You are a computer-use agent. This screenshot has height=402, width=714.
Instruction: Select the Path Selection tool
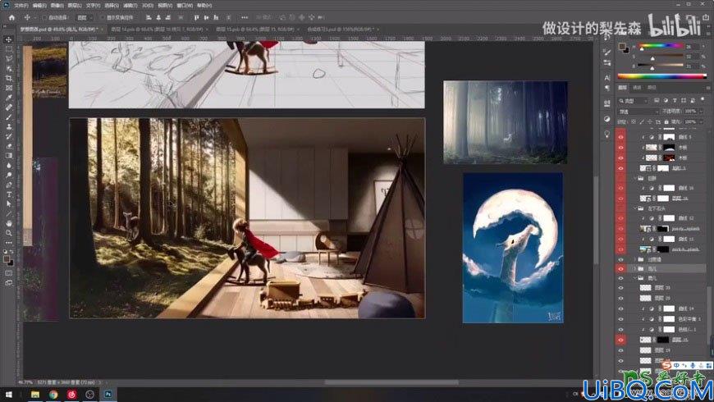click(9, 204)
